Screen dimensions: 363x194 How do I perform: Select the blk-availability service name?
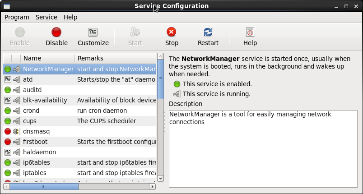click(45, 100)
